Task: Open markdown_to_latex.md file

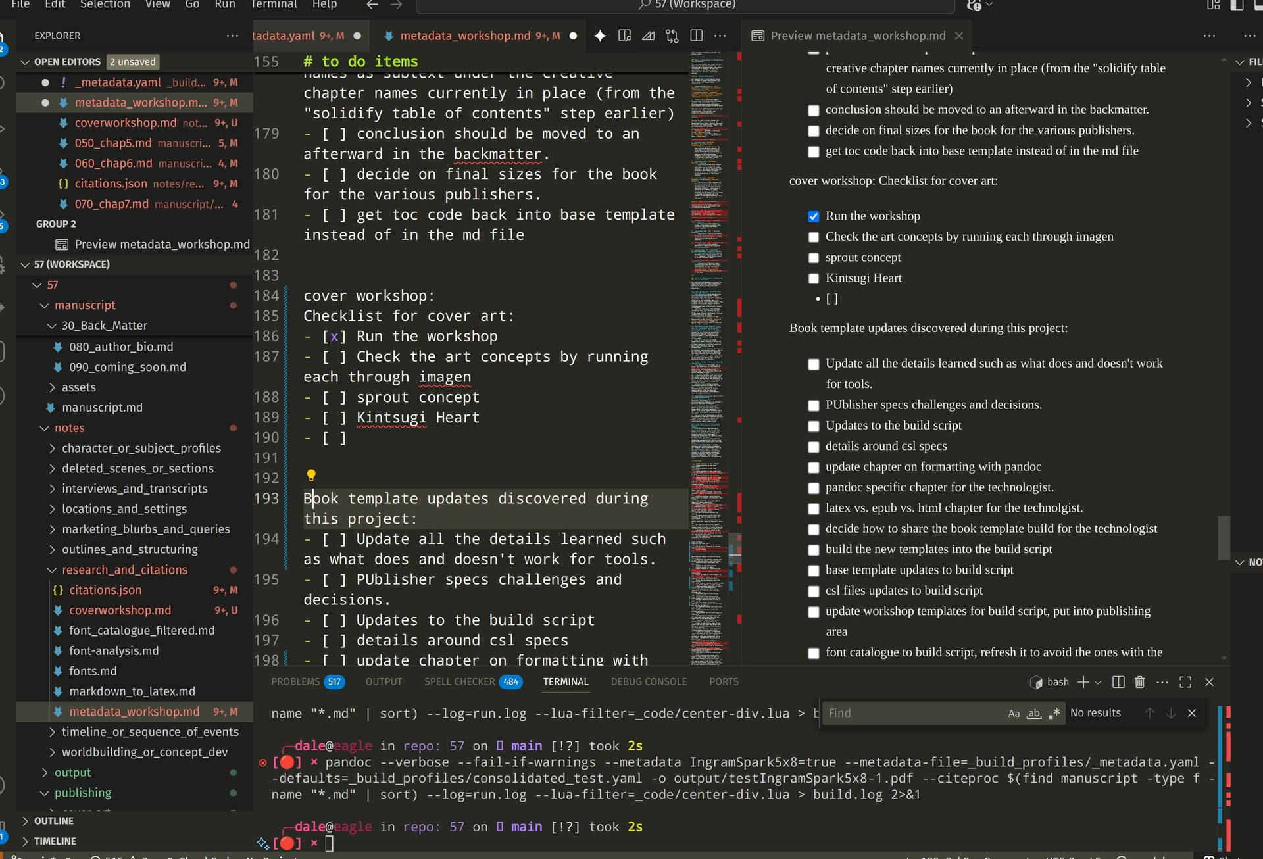Action: (x=132, y=691)
